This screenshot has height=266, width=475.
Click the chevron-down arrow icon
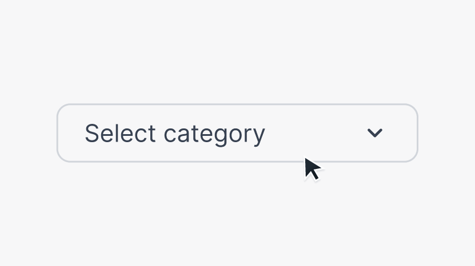[x=374, y=133]
